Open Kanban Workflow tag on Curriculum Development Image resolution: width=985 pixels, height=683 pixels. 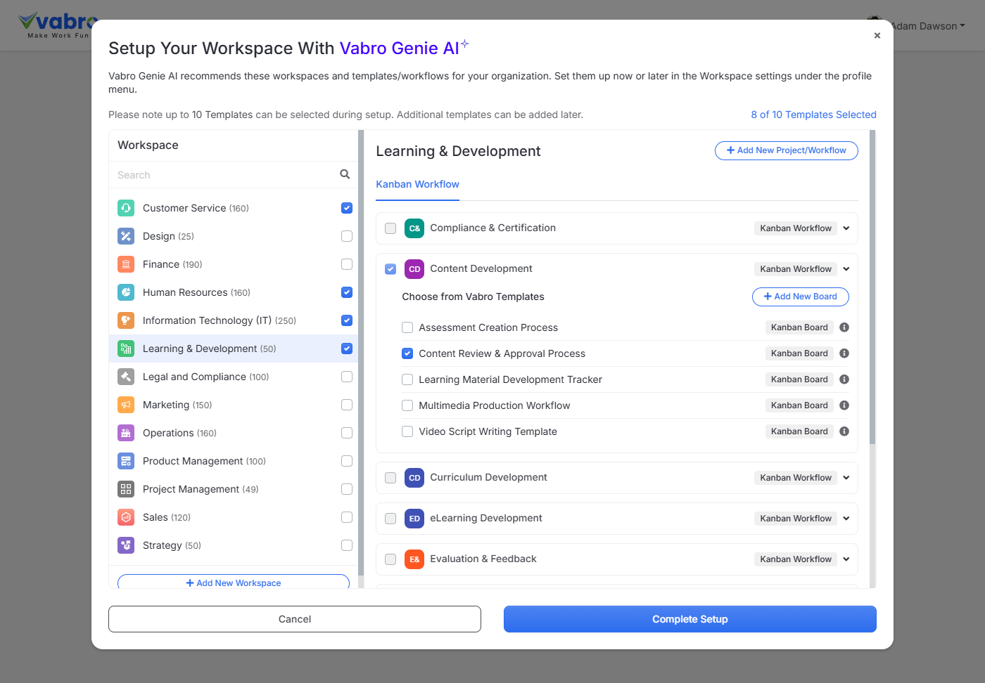tap(796, 478)
